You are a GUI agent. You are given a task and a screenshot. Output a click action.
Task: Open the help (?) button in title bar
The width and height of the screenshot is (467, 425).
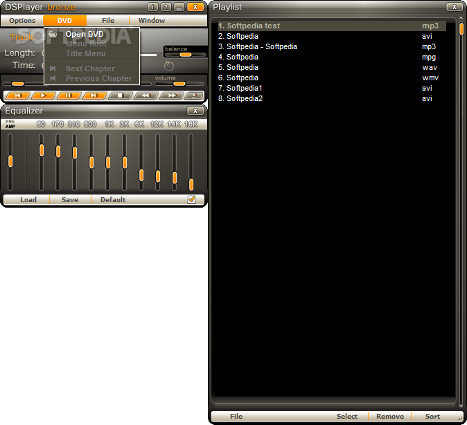click(x=166, y=7)
